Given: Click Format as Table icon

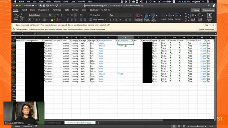Looking at the screenshot, I should pyautogui.click(x=146, y=16).
